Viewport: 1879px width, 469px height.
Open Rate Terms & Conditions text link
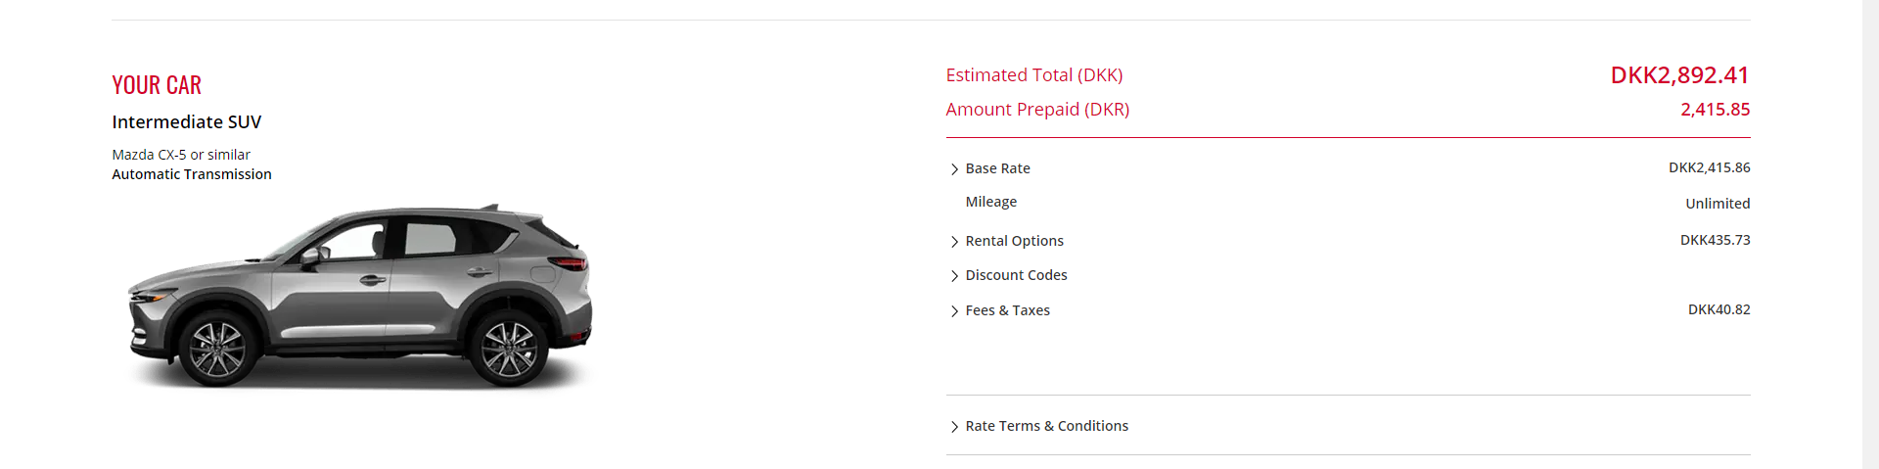click(x=1046, y=426)
